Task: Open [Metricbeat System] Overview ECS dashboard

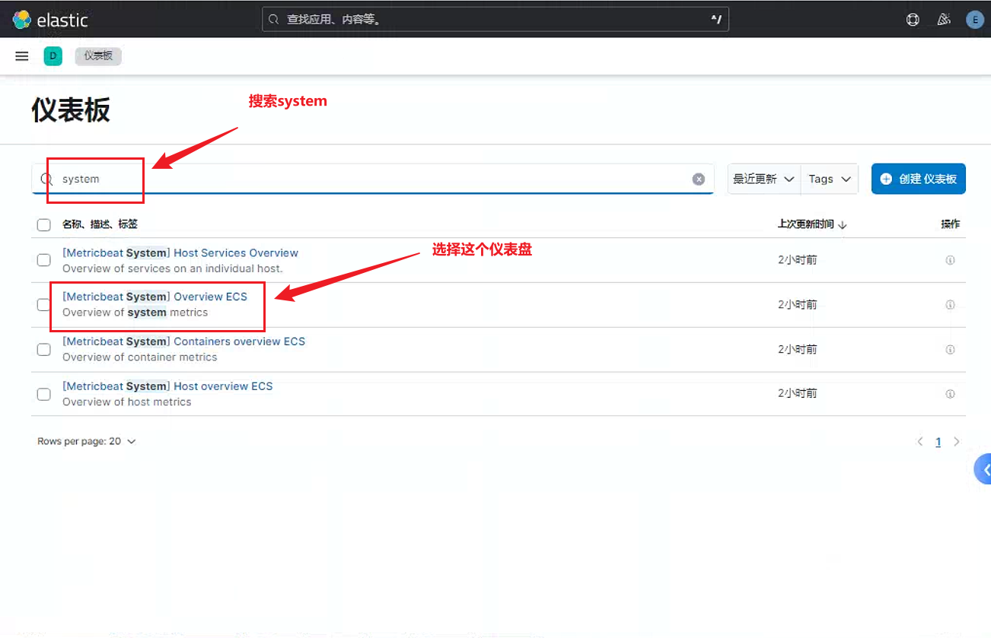Action: [155, 297]
